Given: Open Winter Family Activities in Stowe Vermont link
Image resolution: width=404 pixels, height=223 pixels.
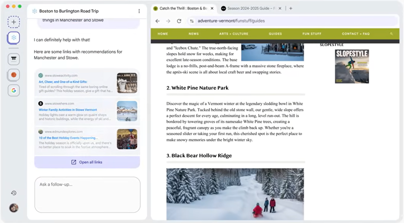Looking at the screenshot, I should tap(68, 110).
